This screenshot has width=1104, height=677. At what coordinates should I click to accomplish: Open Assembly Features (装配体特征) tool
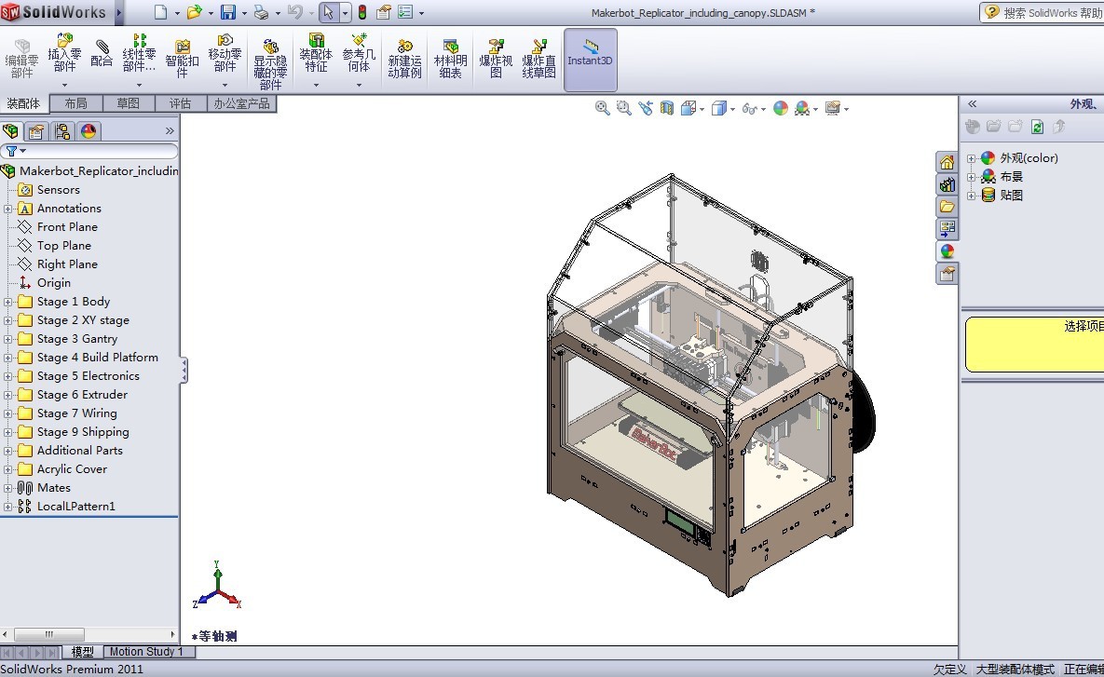point(316,53)
